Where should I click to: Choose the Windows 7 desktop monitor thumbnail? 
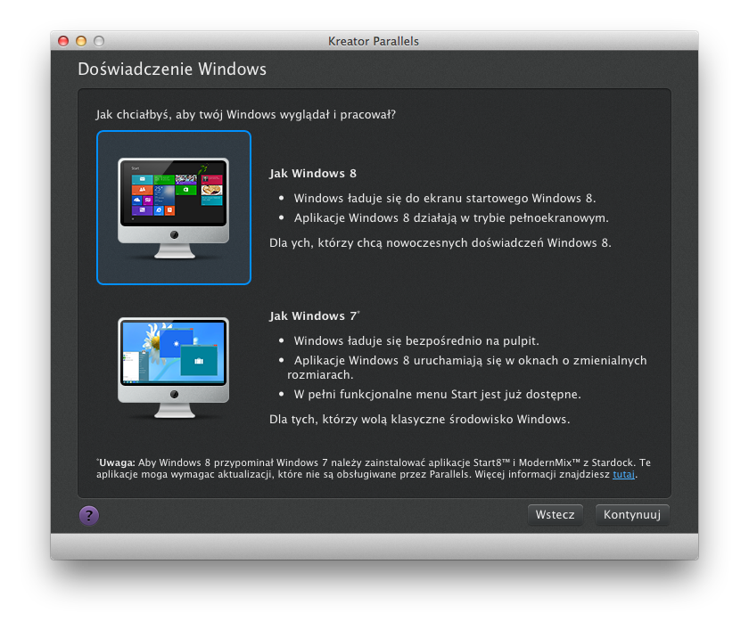pyautogui.click(x=174, y=367)
